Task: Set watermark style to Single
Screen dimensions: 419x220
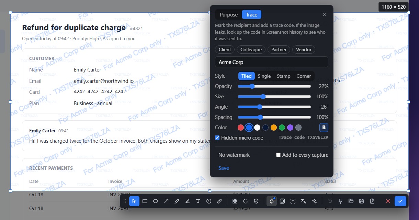Action: click(x=264, y=76)
